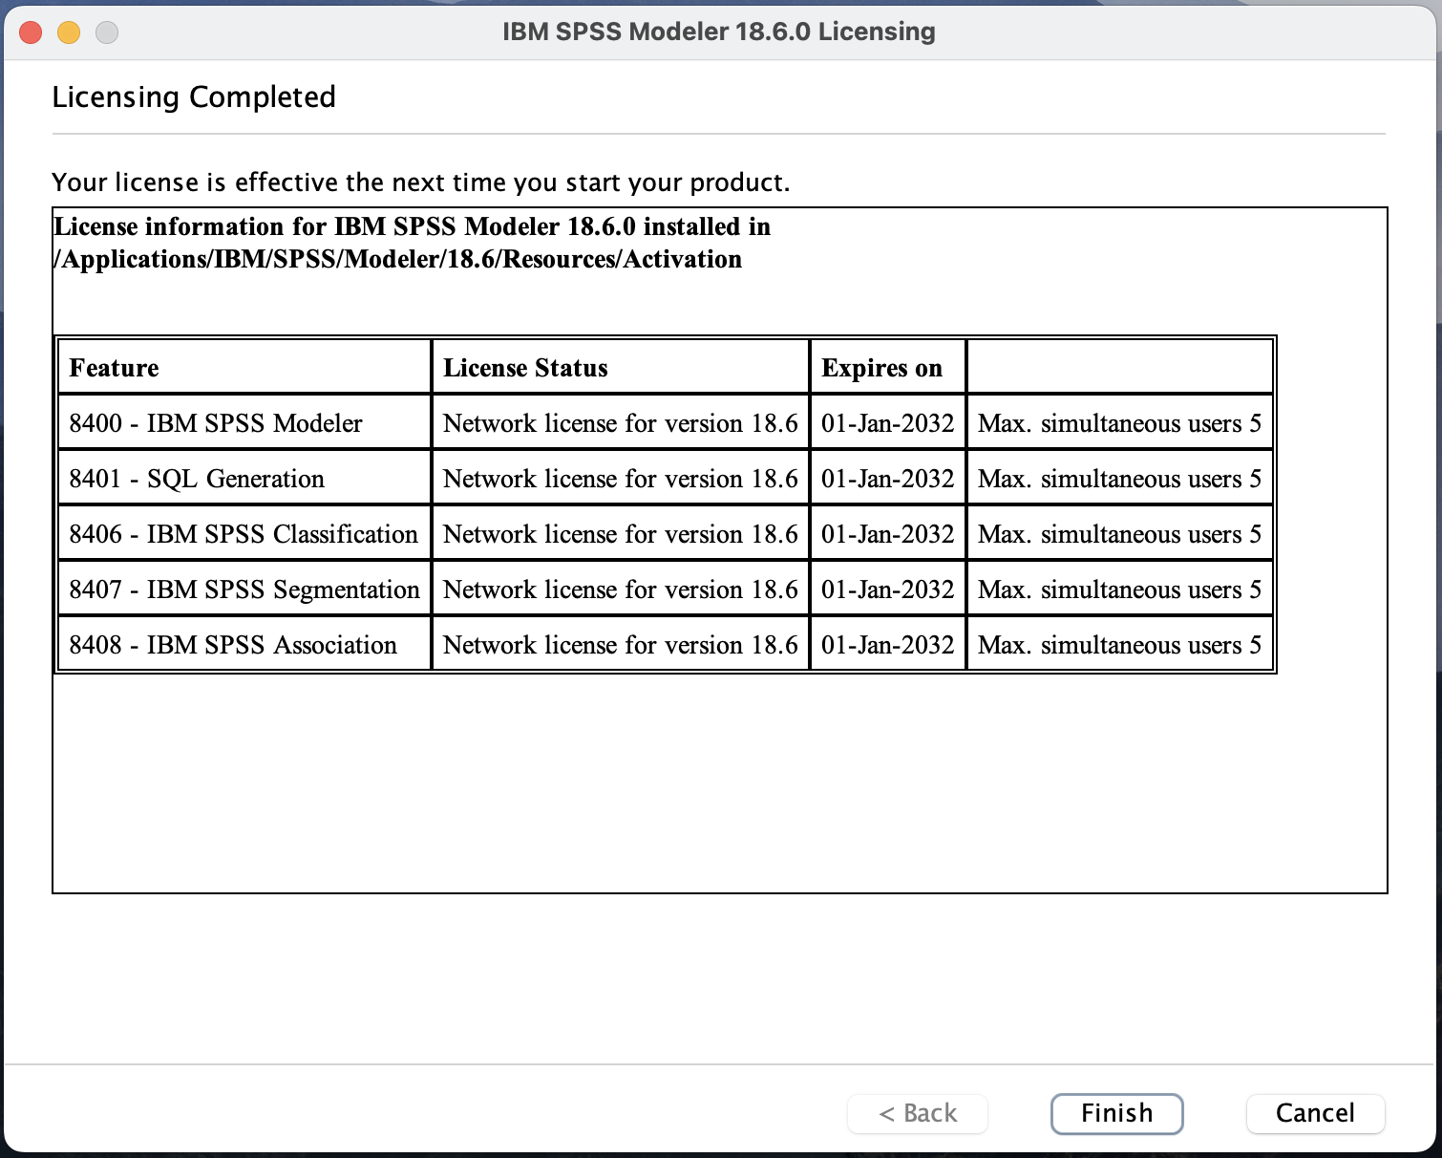This screenshot has height=1158, width=1442.
Task: Click the Feature column header
Action: point(244,368)
